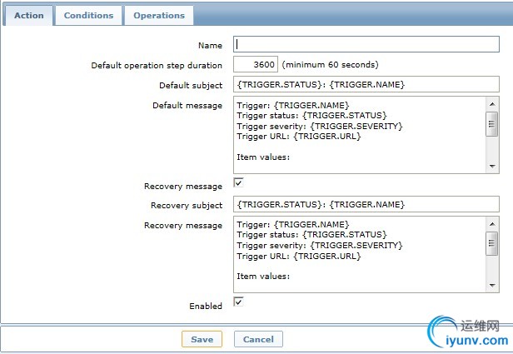Edit the Default subject field
The image size is (513, 354).
coord(366,84)
